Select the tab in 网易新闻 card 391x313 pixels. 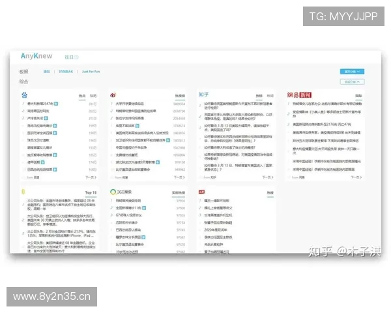point(358,96)
